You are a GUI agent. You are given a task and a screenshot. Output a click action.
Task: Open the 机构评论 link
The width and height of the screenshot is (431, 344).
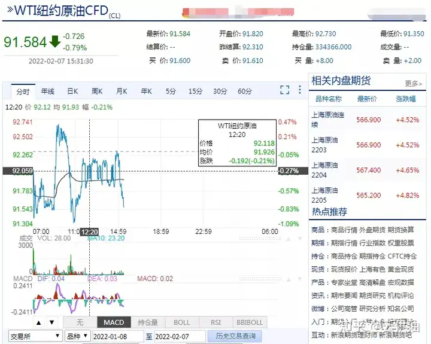click(x=400, y=296)
